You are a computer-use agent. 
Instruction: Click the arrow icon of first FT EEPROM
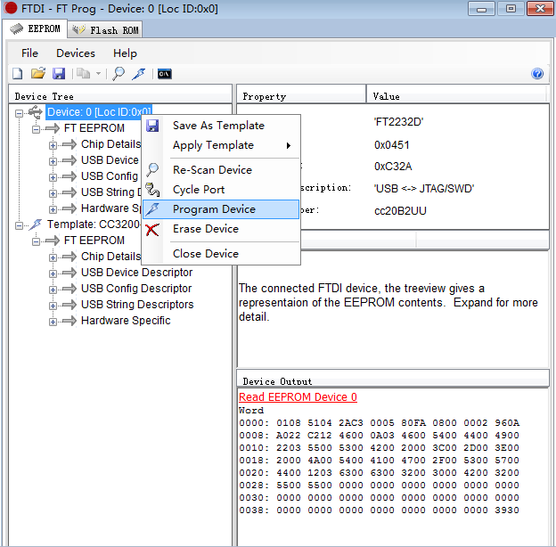(52, 128)
